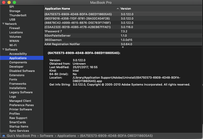Open Sync Services under Software
This screenshot has width=203, height=139.
coord(19,131)
